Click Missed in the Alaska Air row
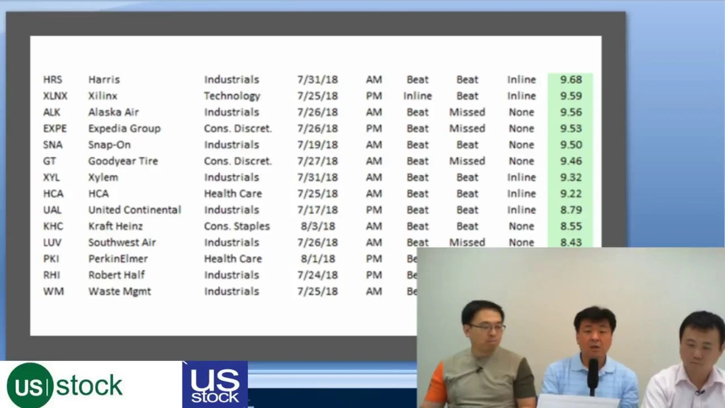This screenshot has height=408, width=725. pos(467,112)
